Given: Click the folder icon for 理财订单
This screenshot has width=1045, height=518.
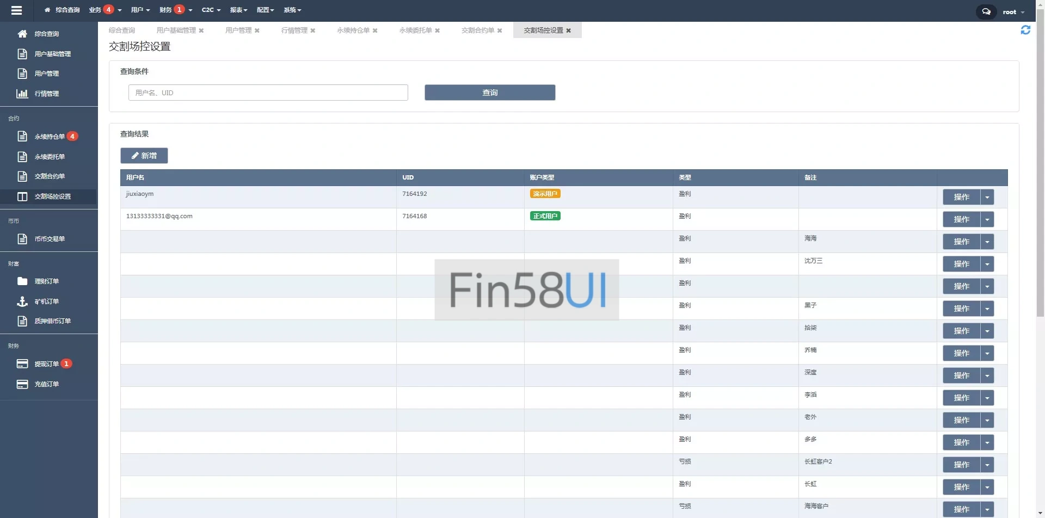Looking at the screenshot, I should (22, 281).
